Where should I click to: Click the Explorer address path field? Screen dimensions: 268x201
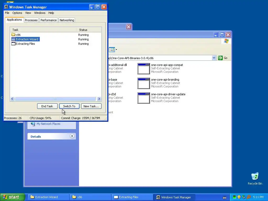[x=160, y=58]
